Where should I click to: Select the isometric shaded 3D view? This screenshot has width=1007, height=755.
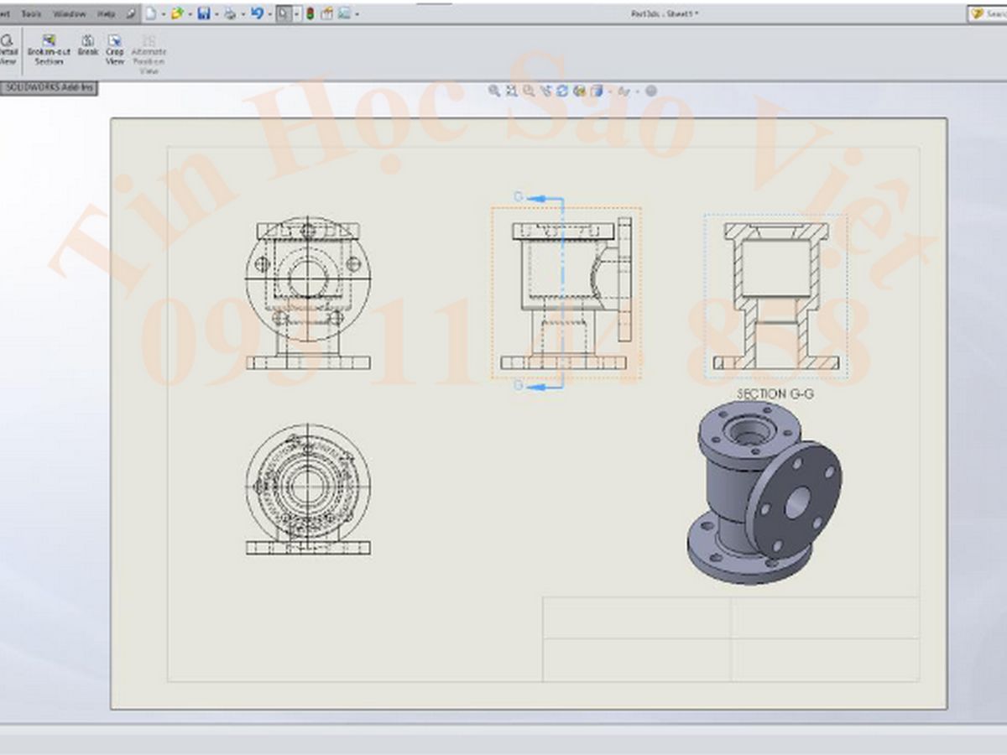[x=765, y=491]
